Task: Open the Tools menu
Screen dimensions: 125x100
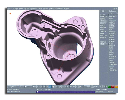Action: [x=40, y=9]
